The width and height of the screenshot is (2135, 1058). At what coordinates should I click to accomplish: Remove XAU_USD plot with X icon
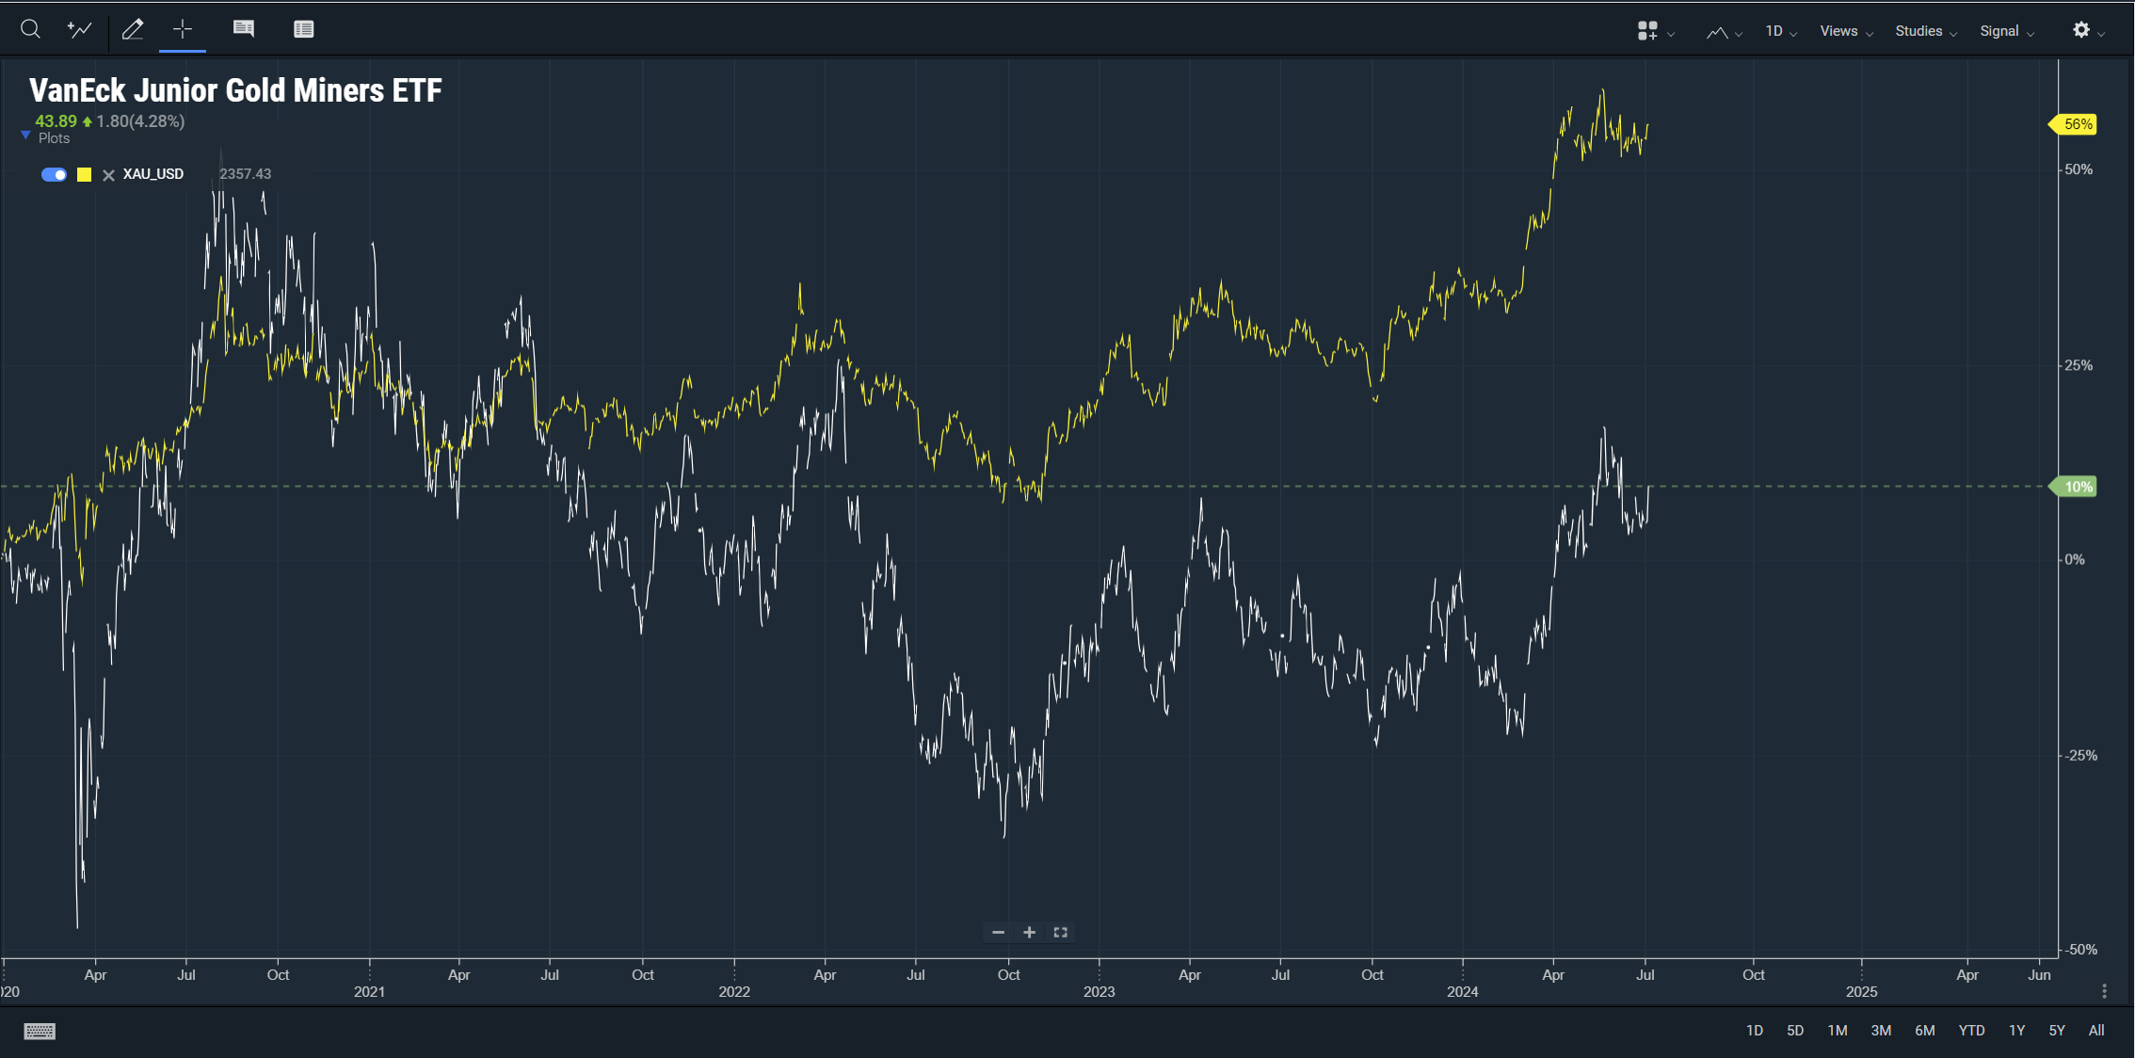[109, 175]
